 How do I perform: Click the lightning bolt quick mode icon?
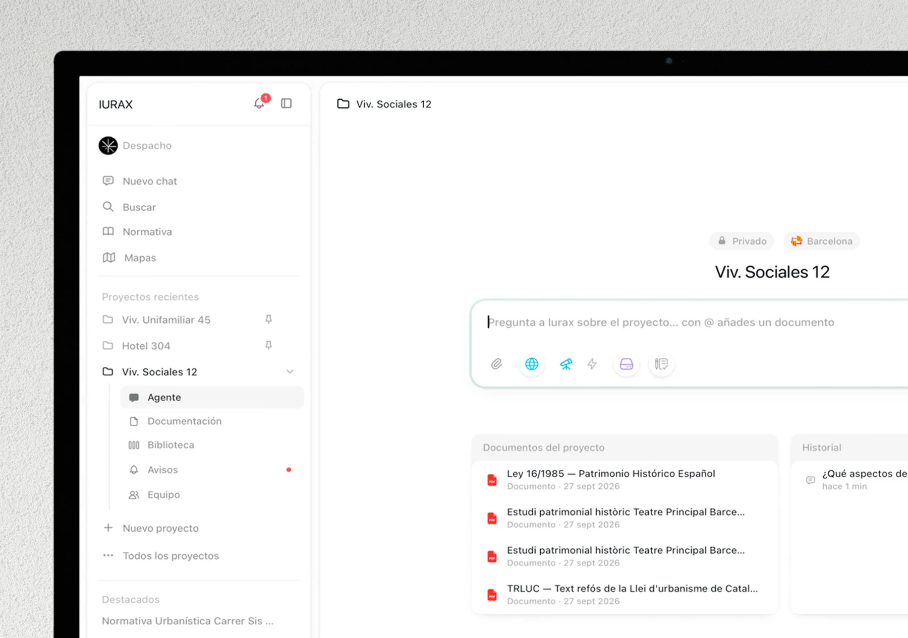pyautogui.click(x=592, y=364)
